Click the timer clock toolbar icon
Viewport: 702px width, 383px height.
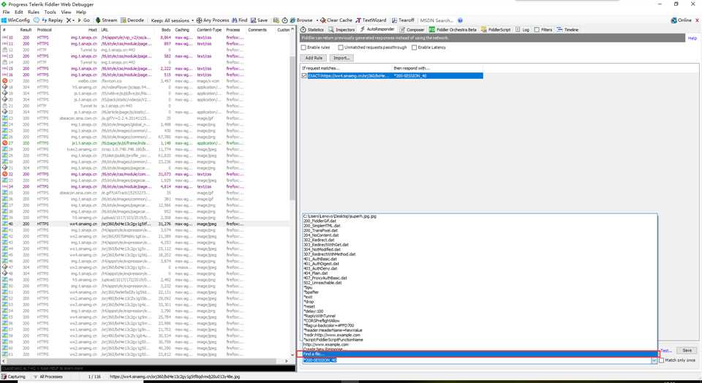coord(284,20)
